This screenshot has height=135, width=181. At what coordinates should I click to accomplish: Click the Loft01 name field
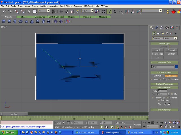pos(163,67)
